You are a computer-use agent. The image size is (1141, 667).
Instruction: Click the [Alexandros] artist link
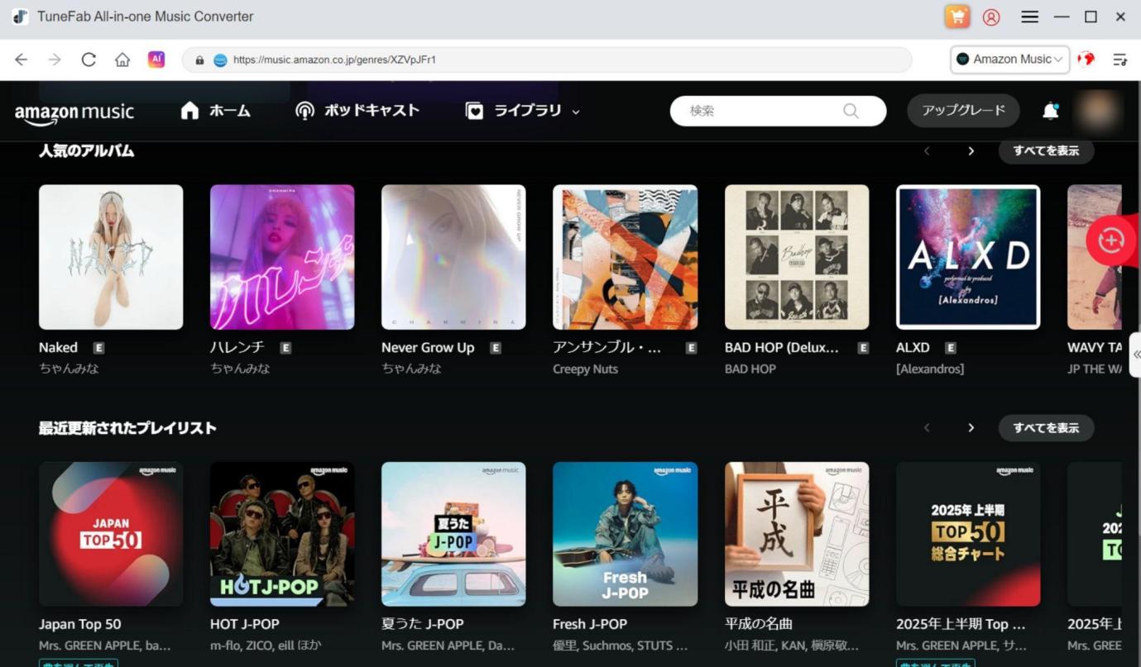[930, 369]
